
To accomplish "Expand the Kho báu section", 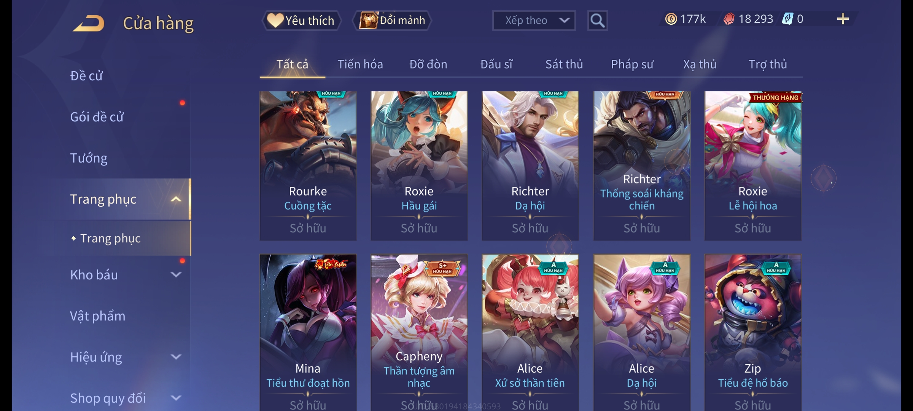I will (176, 274).
